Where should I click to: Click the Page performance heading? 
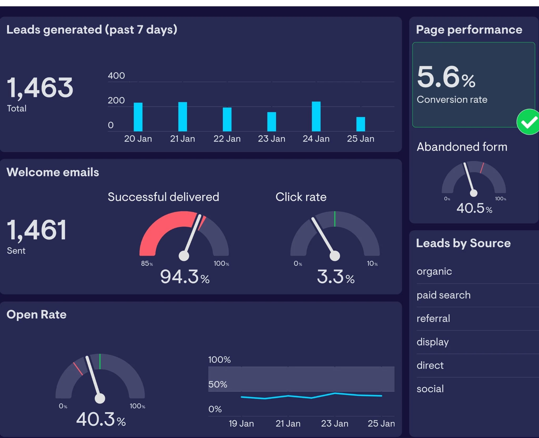(469, 30)
